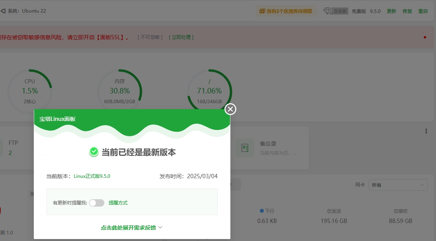This screenshot has width=436, height=241.
Task: Click the 修复 repair link
Action: (407, 11)
